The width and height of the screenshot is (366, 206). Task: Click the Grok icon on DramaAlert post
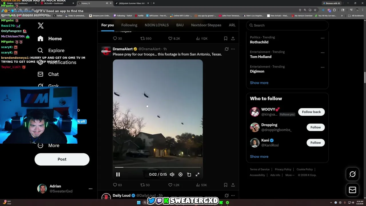(226, 49)
